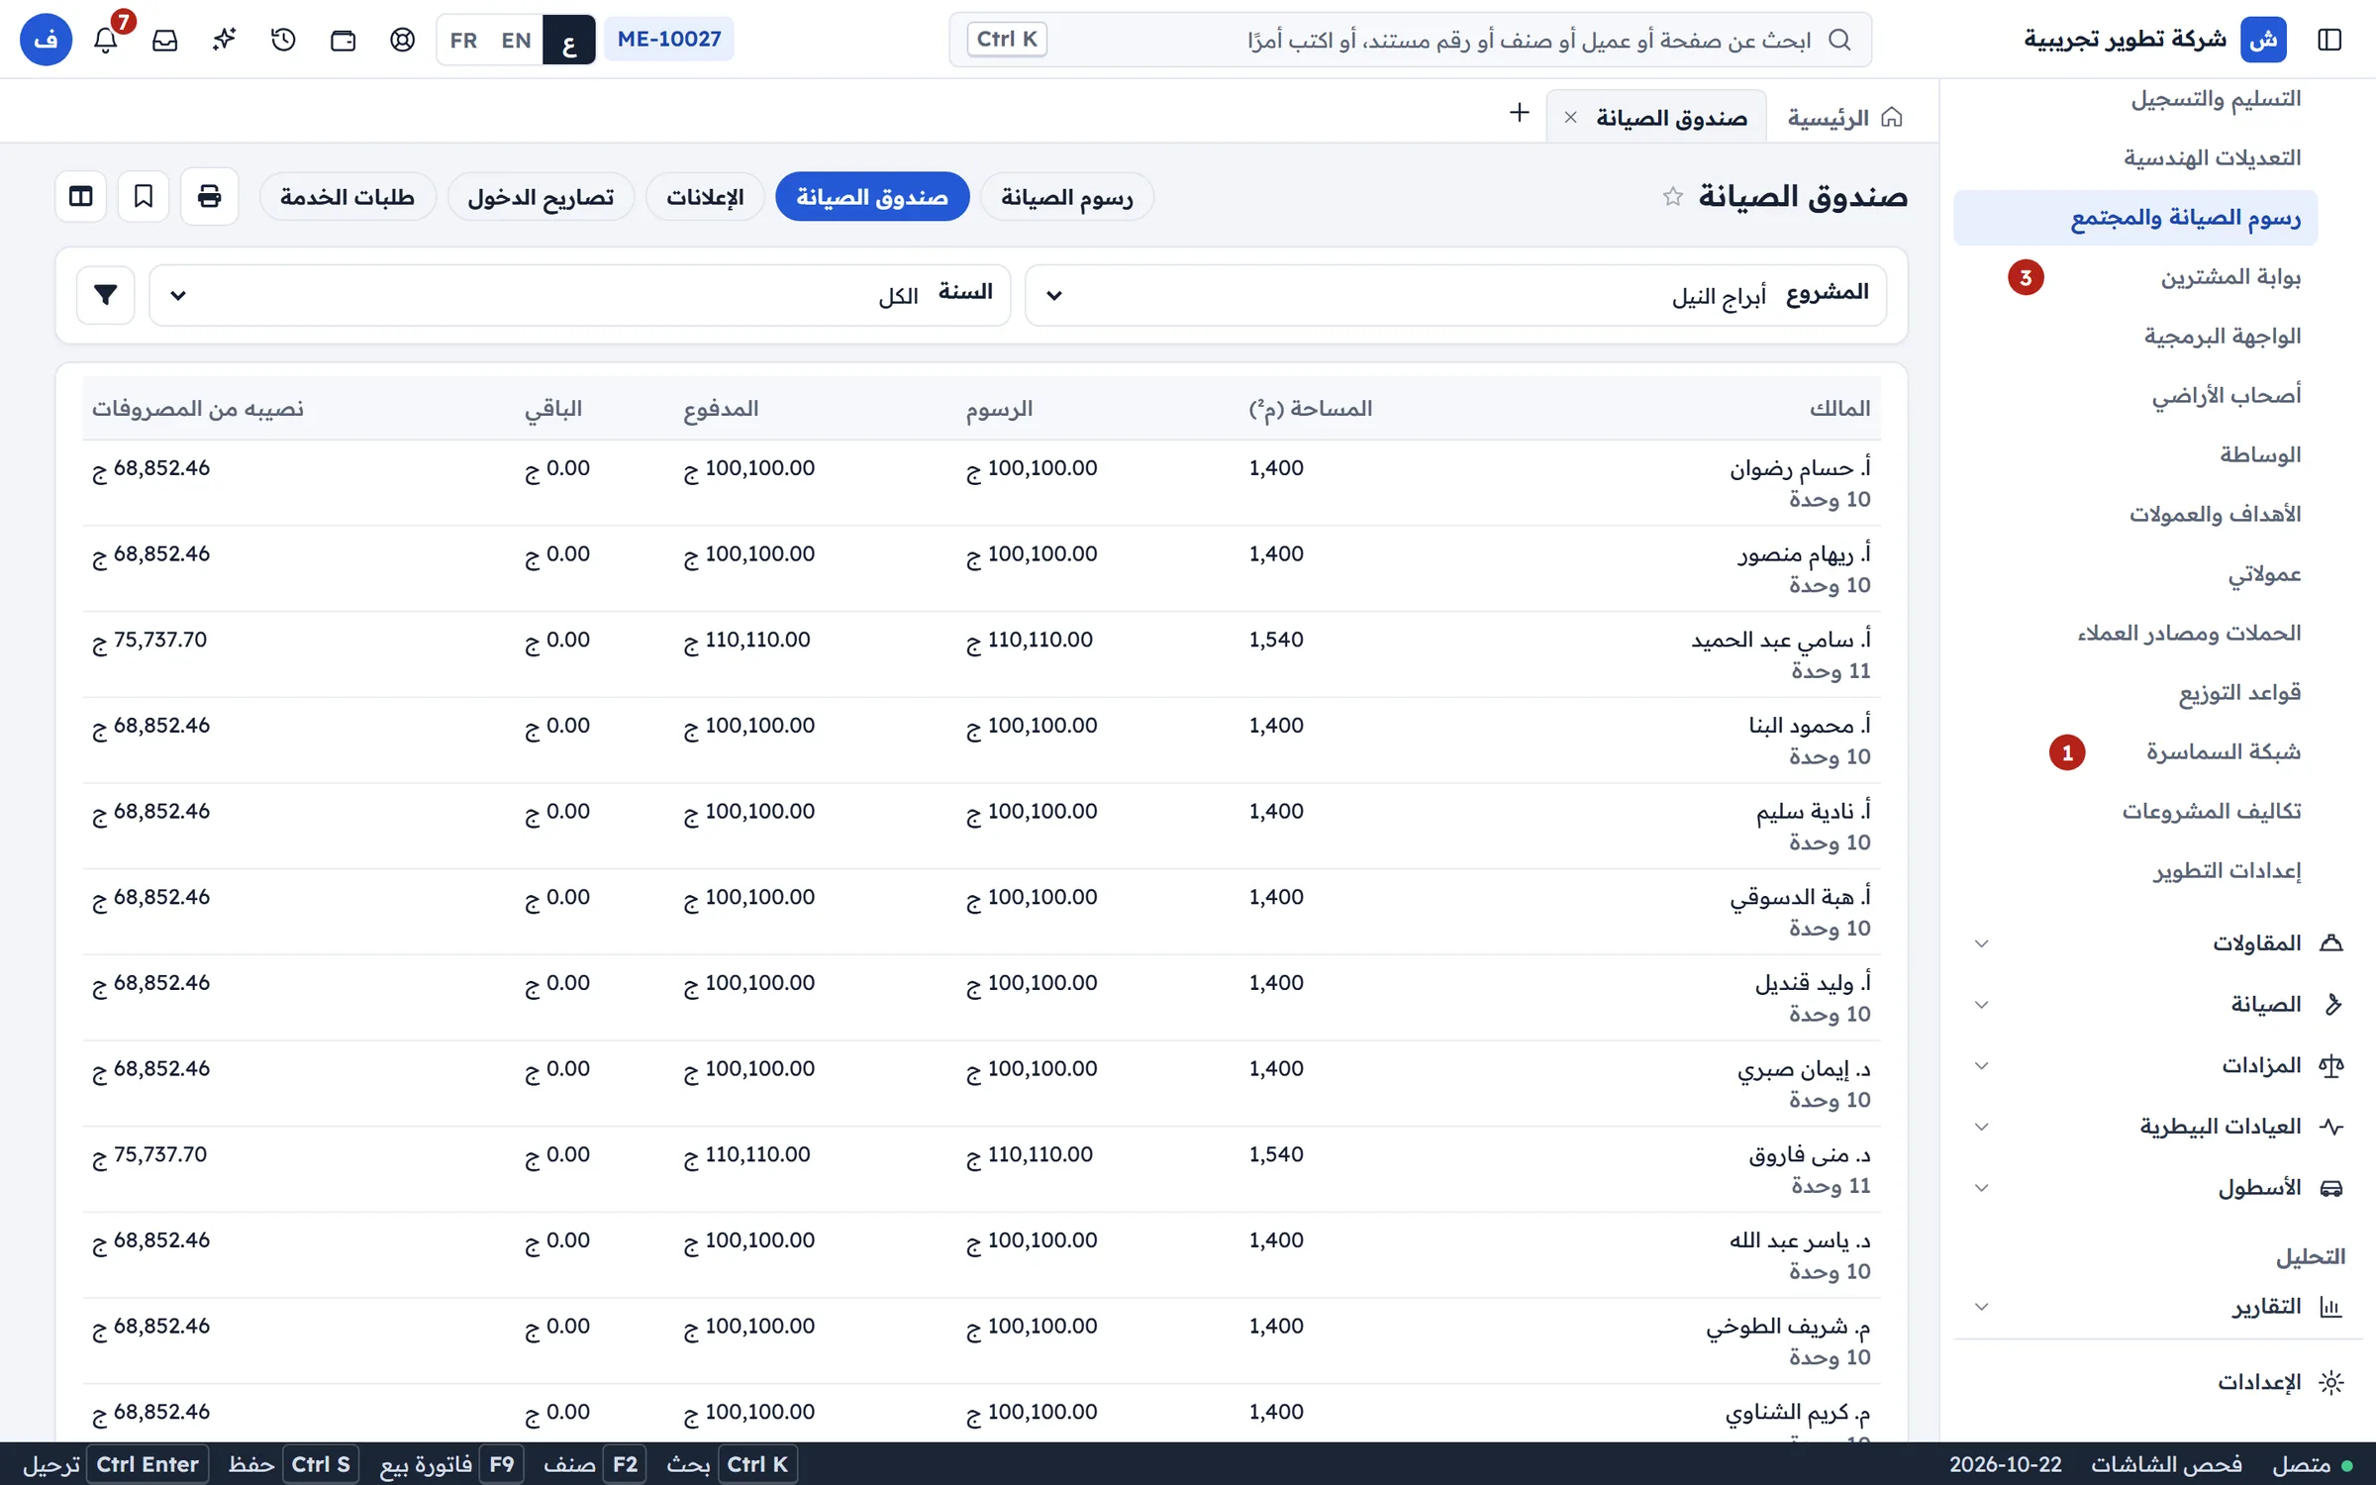Image resolution: width=2376 pixels, height=1485 pixels.
Task: Click the search magnifier icon
Action: pos(1839,40)
